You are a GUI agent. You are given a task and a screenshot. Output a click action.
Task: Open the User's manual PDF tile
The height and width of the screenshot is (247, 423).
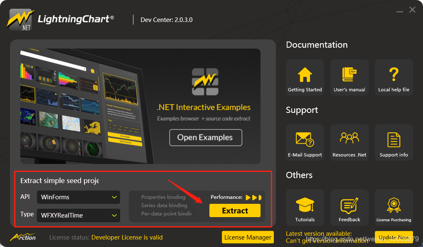tap(349, 77)
